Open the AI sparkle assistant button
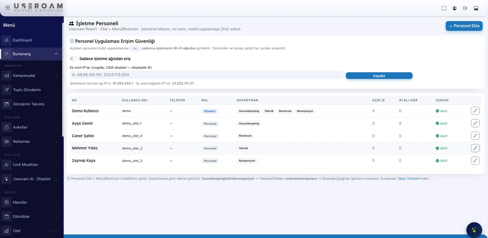The width and height of the screenshot is (488, 238). coord(474,230)
